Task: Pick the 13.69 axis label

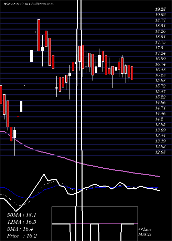Action: point(160,130)
